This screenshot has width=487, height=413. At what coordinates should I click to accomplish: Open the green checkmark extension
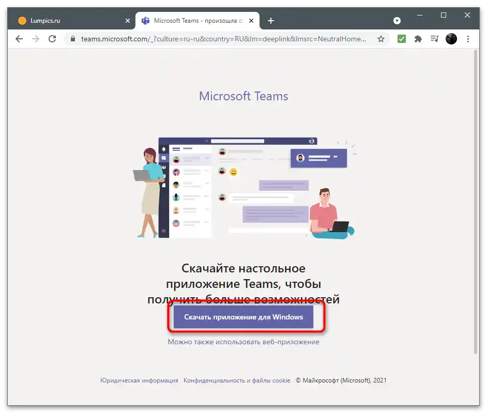click(402, 39)
